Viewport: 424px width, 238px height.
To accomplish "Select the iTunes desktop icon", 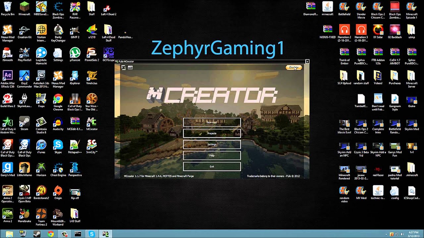I will (41, 147).
